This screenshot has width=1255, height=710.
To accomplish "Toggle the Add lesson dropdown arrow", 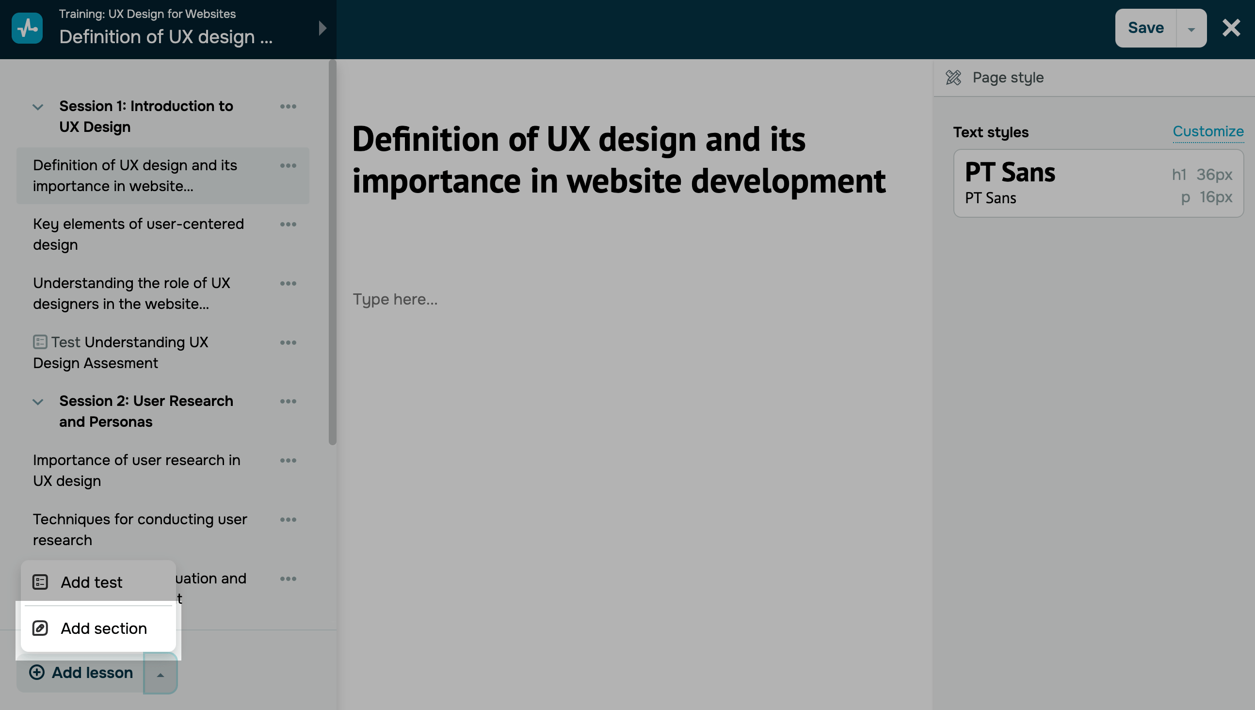I will (161, 675).
